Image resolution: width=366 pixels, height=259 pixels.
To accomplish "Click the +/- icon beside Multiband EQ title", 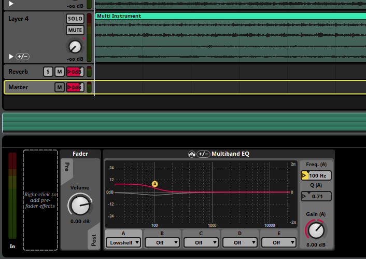I will tap(203, 154).
